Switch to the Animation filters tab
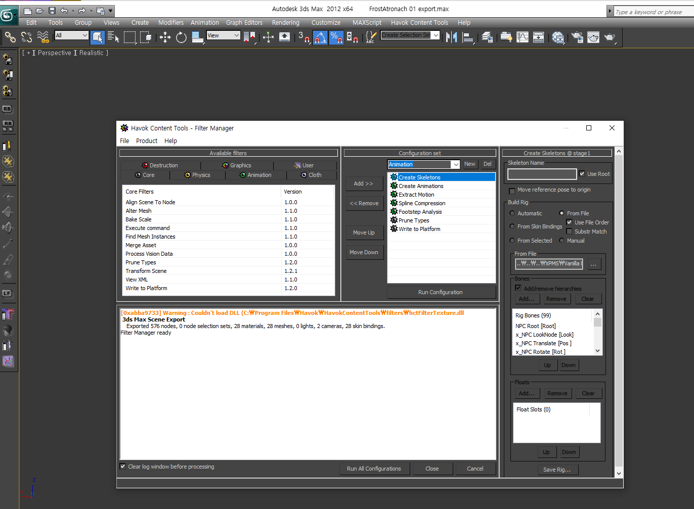The height and width of the screenshot is (509, 694). pyautogui.click(x=255, y=175)
